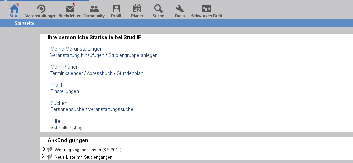Open the Meine Veranstaltungen link

76,49
